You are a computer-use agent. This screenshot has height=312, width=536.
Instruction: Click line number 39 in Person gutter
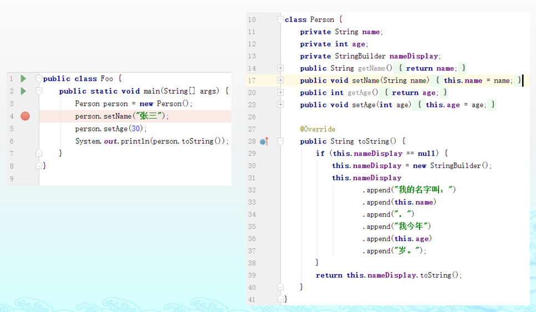pos(252,275)
